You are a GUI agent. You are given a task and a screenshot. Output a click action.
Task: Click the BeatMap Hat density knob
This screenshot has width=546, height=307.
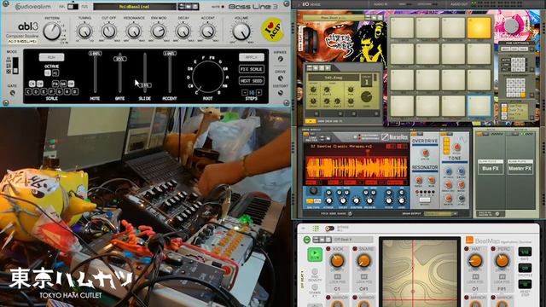(475, 260)
